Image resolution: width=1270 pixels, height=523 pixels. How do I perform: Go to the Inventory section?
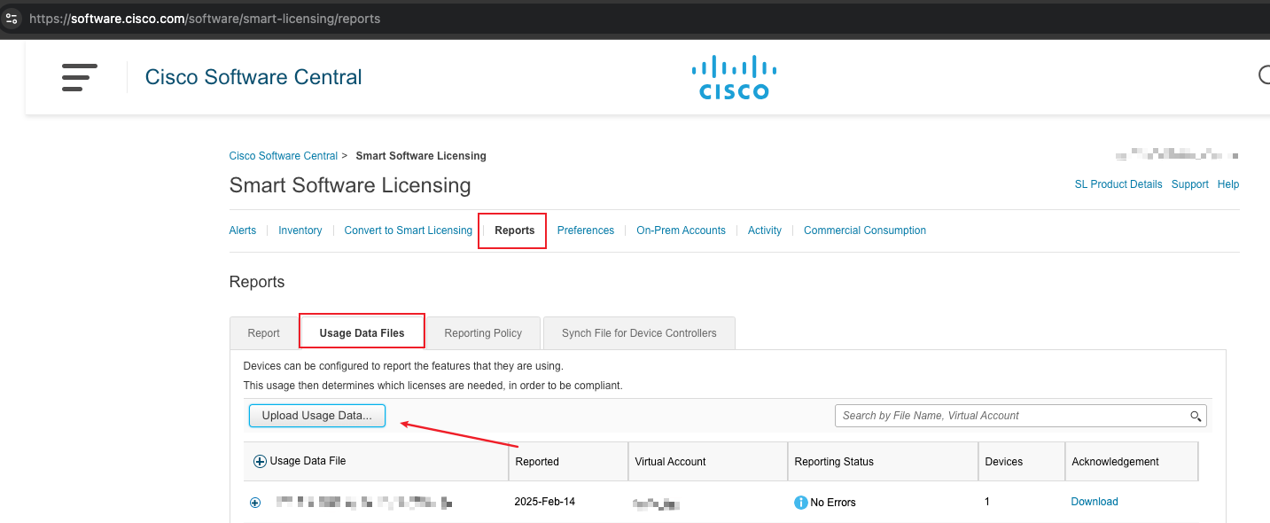pyautogui.click(x=300, y=230)
